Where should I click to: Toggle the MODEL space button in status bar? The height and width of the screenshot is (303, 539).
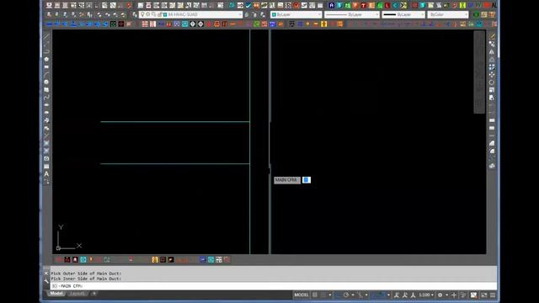(x=302, y=295)
